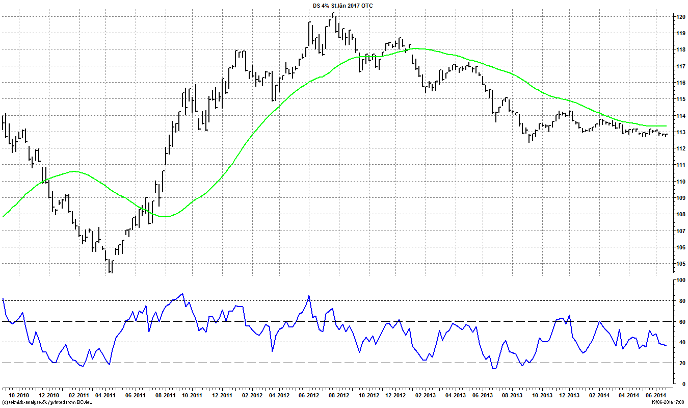Click date label 04-2013
This screenshot has width=688, height=408.
(456, 395)
